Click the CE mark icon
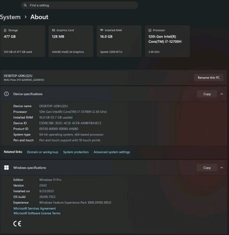This screenshot has width=229, height=235. tap(17, 224)
